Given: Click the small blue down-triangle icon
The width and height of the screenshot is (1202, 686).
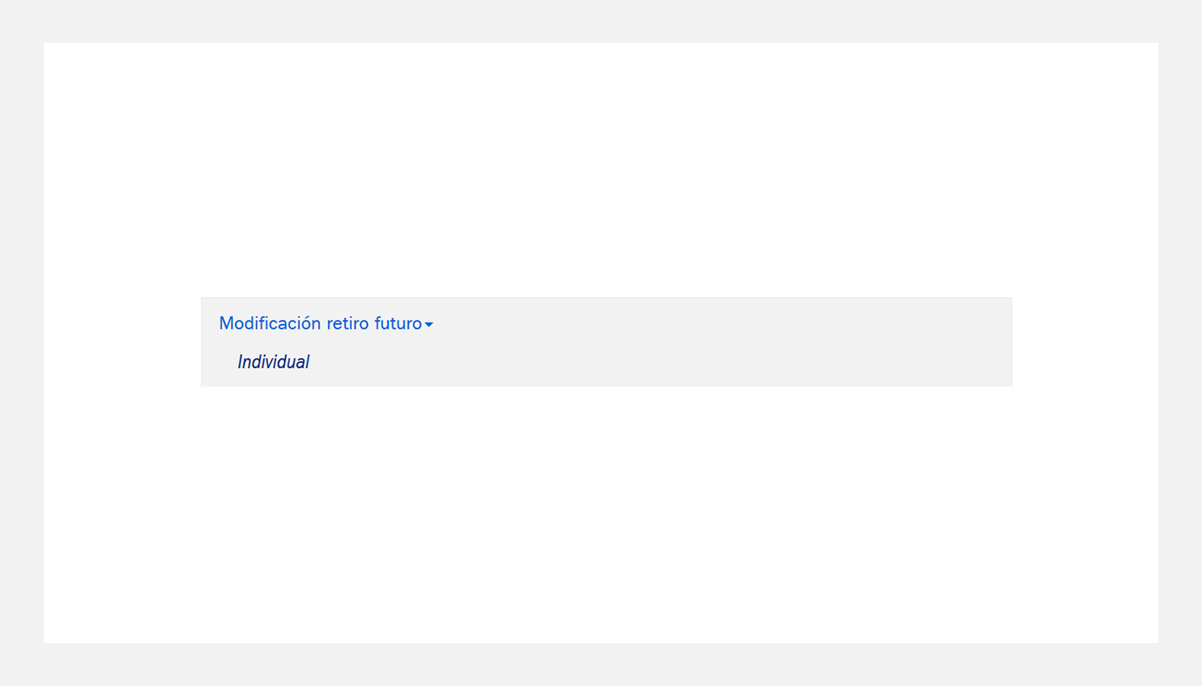Looking at the screenshot, I should click(x=429, y=325).
